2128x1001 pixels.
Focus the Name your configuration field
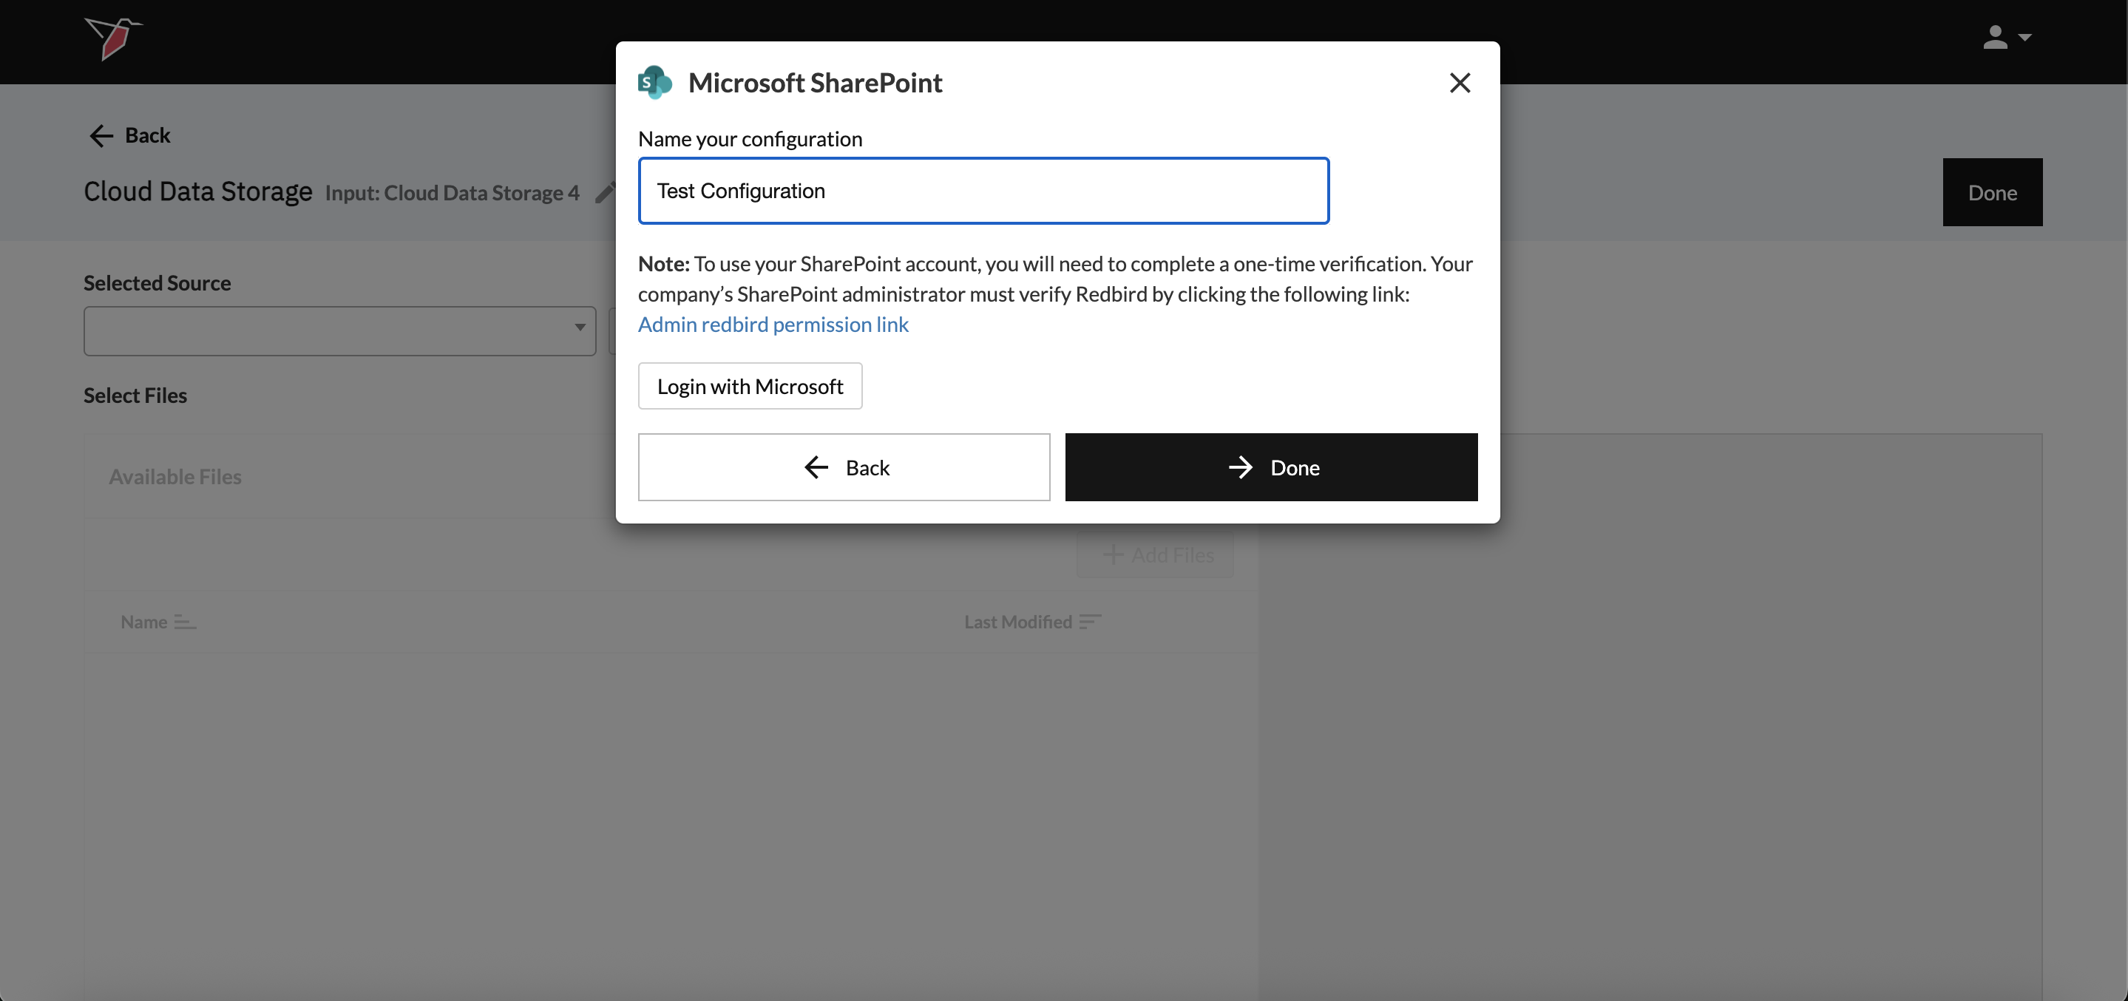click(x=983, y=191)
